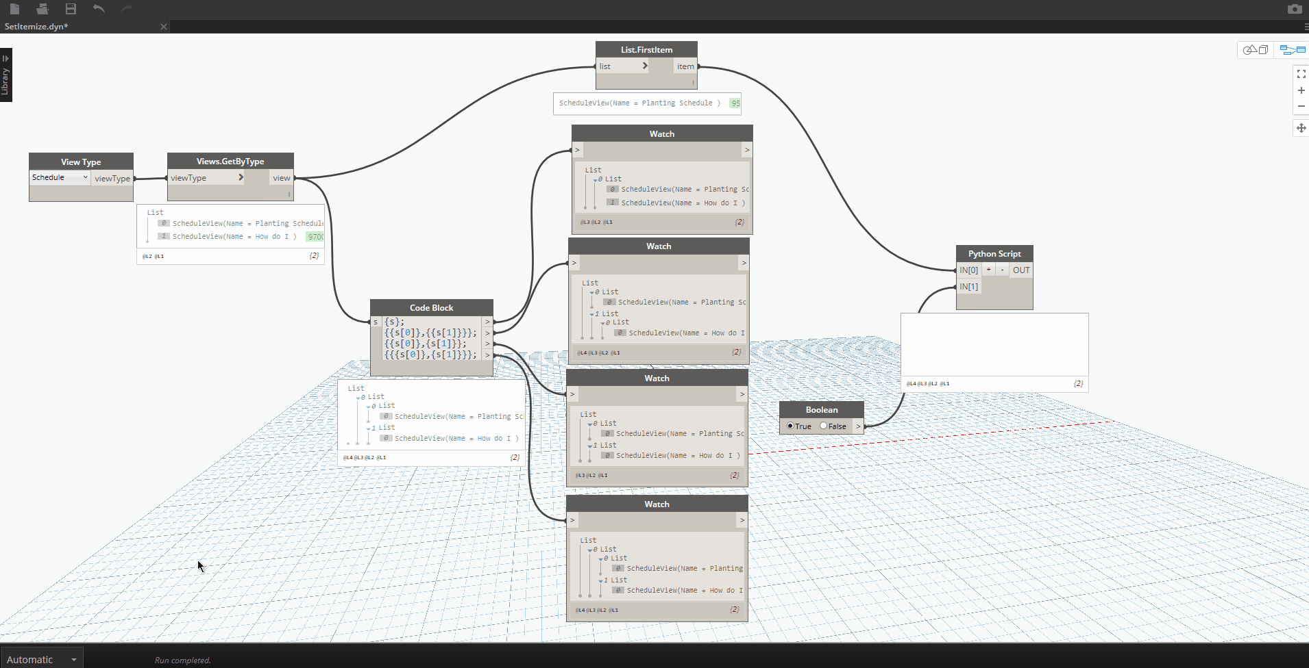
Task: Open a file using the toolbar folder icon
Action: (42, 9)
